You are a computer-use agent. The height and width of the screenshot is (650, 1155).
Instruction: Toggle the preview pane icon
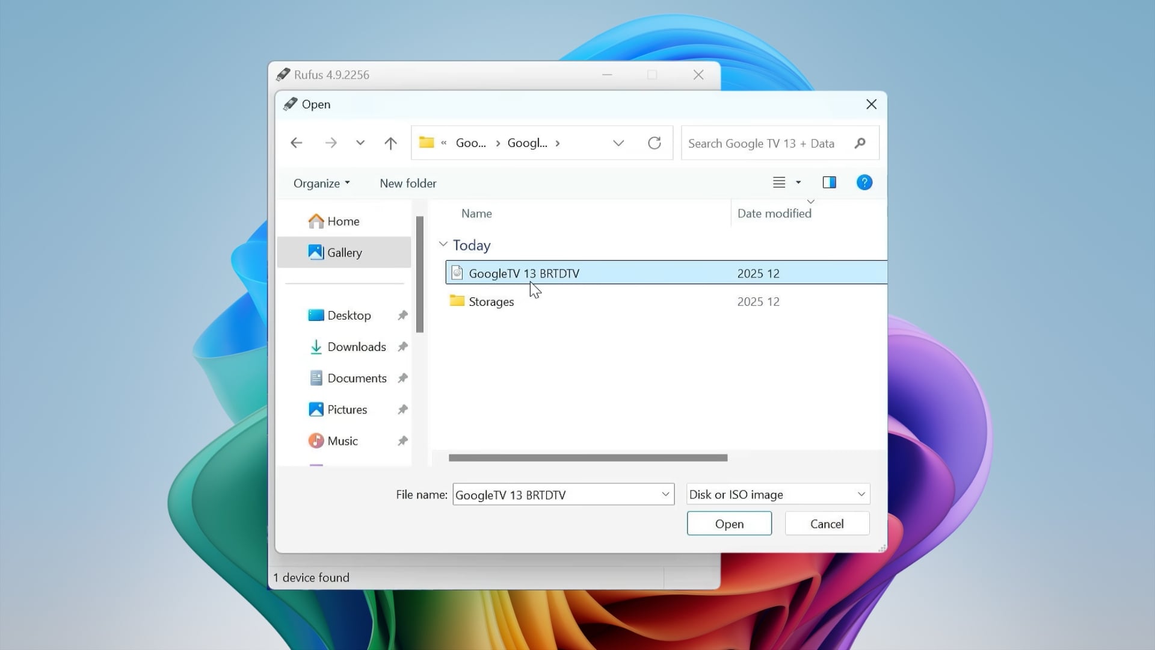pyautogui.click(x=830, y=182)
